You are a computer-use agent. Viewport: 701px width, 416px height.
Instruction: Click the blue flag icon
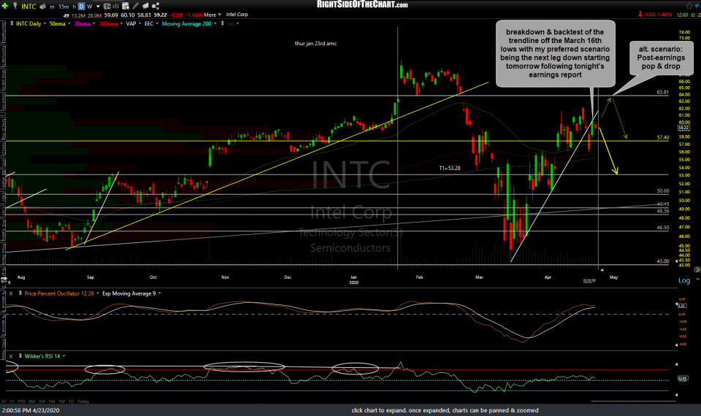(x=697, y=7)
